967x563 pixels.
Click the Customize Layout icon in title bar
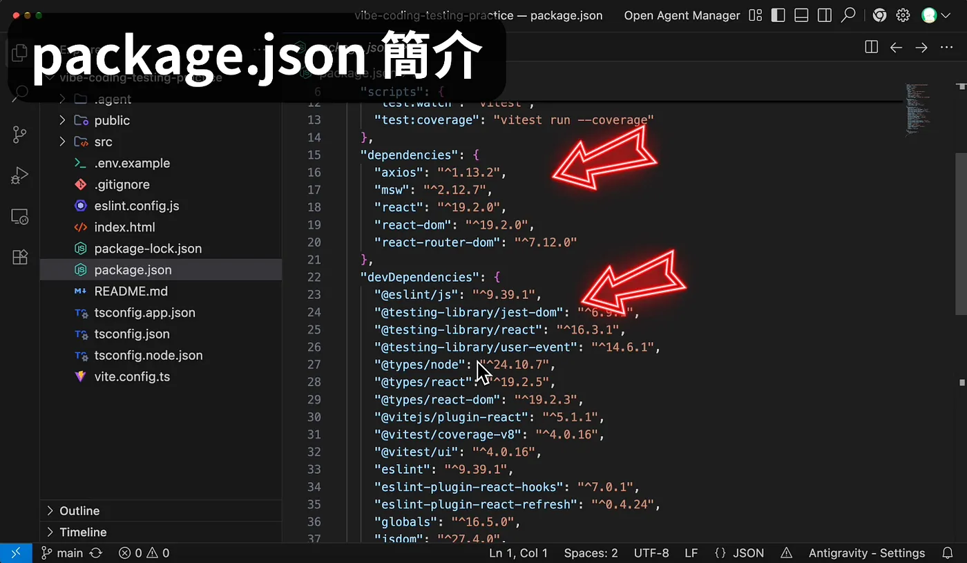pyautogui.click(x=756, y=15)
